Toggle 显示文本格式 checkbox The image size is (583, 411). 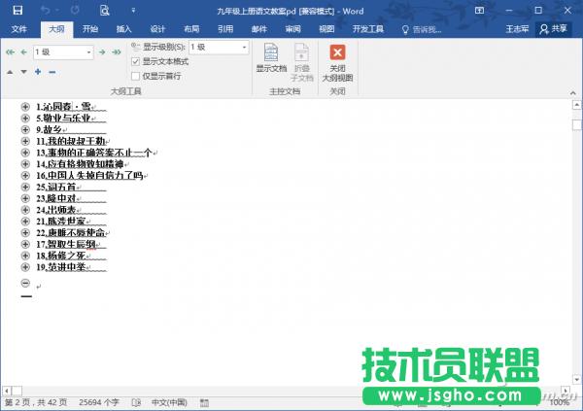point(136,60)
